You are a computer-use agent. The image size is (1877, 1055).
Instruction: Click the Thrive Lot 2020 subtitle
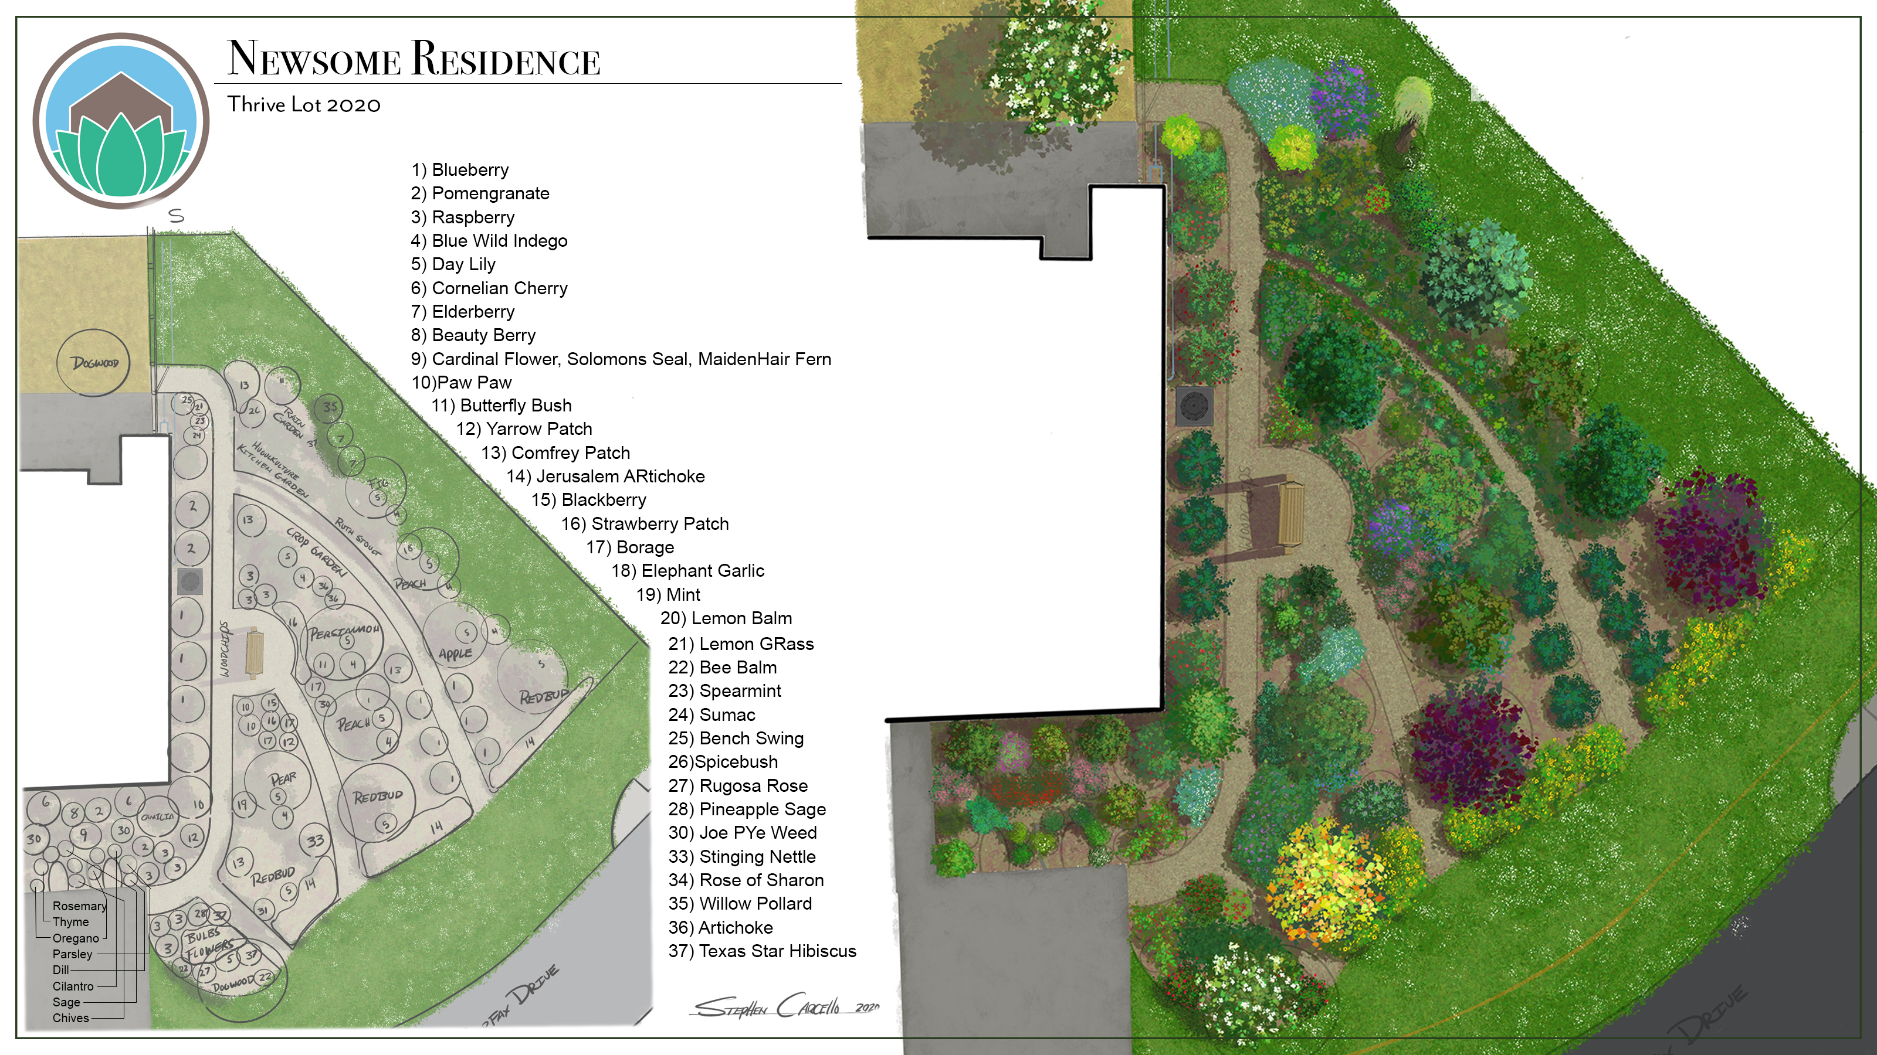(303, 105)
